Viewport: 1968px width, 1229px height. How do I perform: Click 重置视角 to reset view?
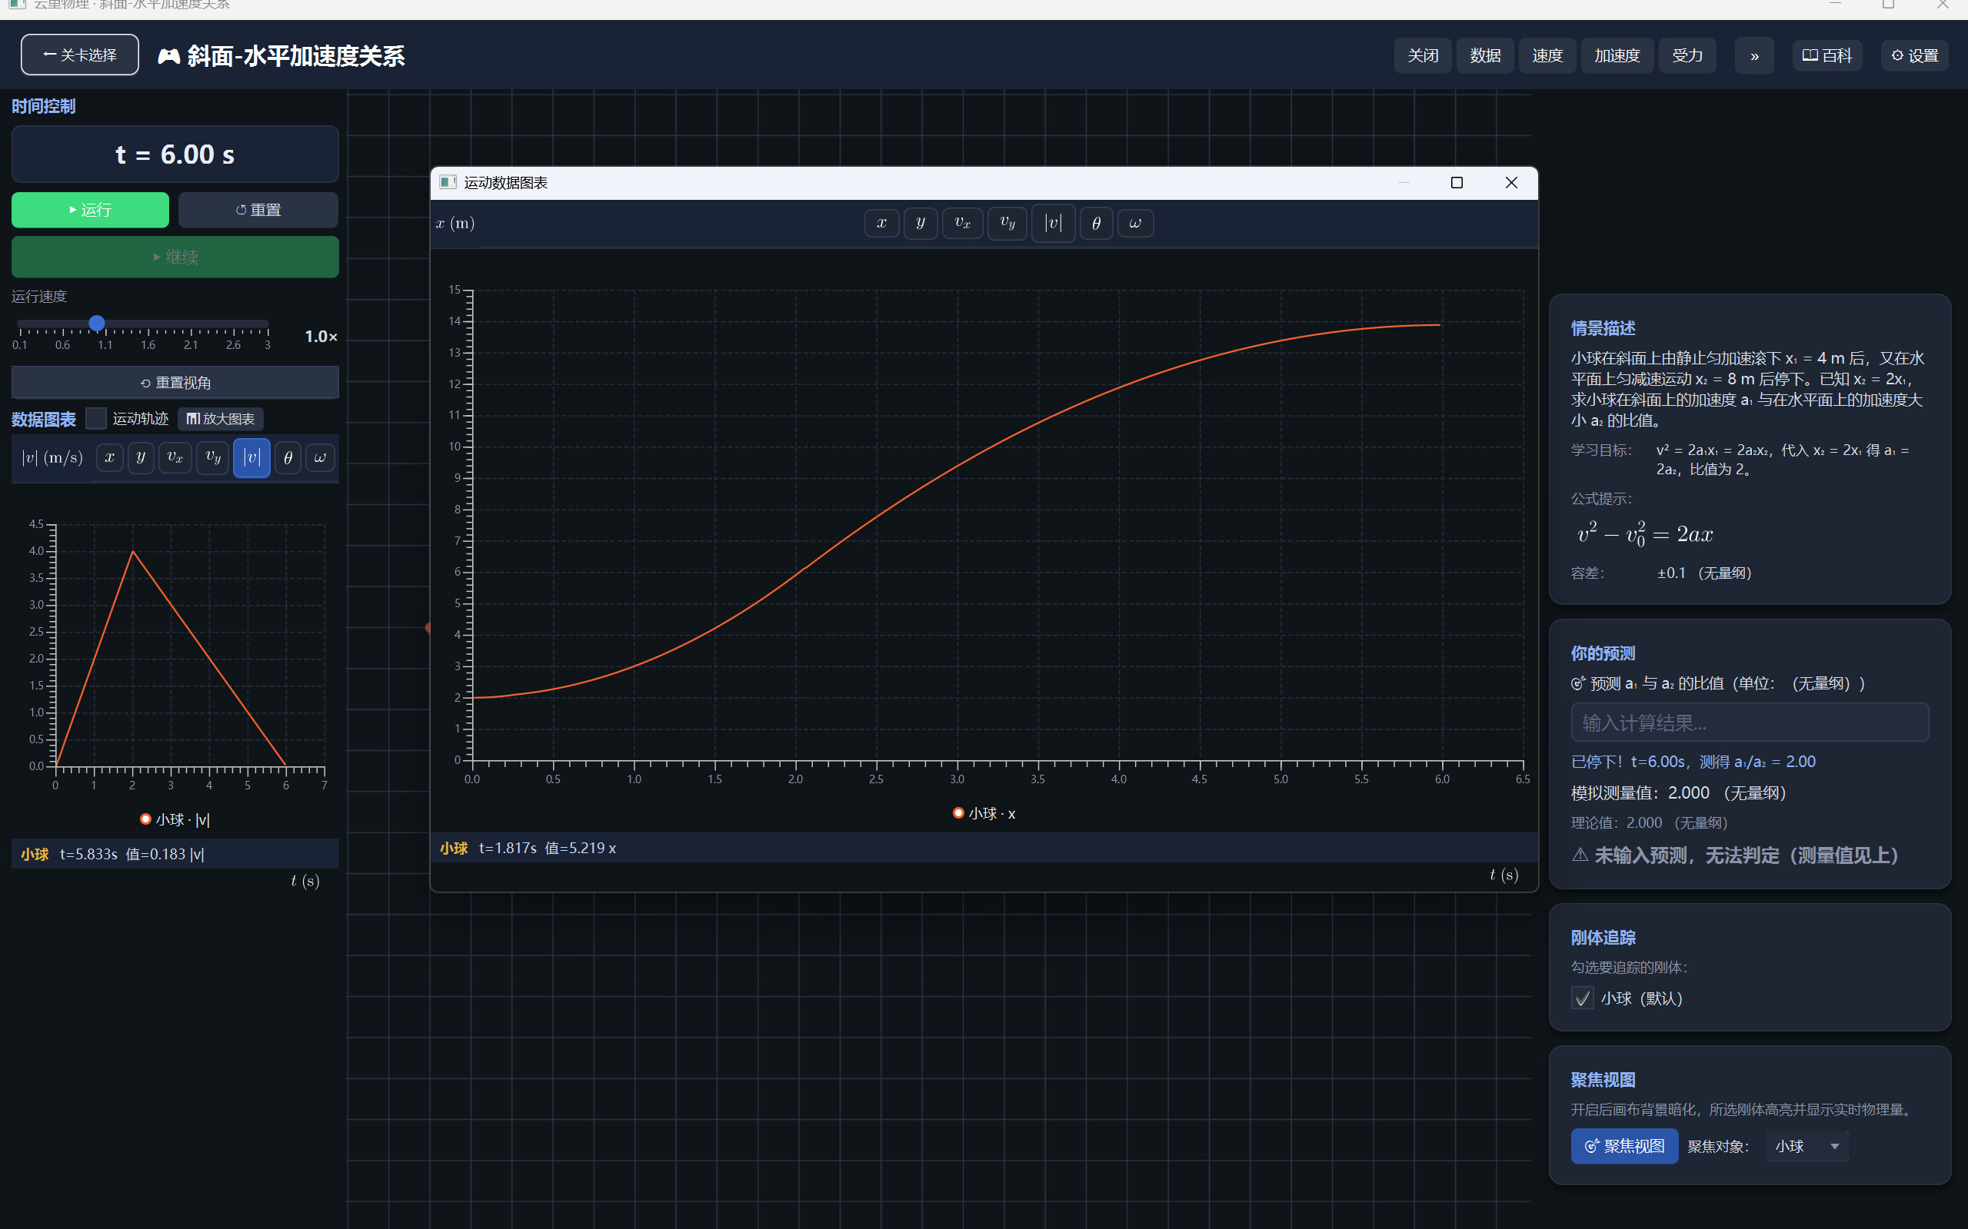click(175, 382)
